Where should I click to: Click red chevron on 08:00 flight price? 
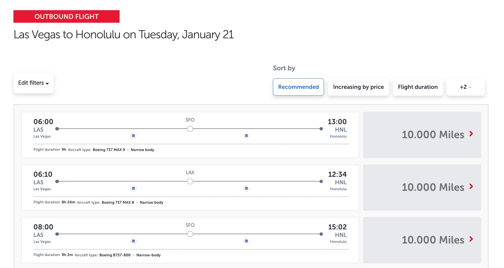tap(471, 239)
